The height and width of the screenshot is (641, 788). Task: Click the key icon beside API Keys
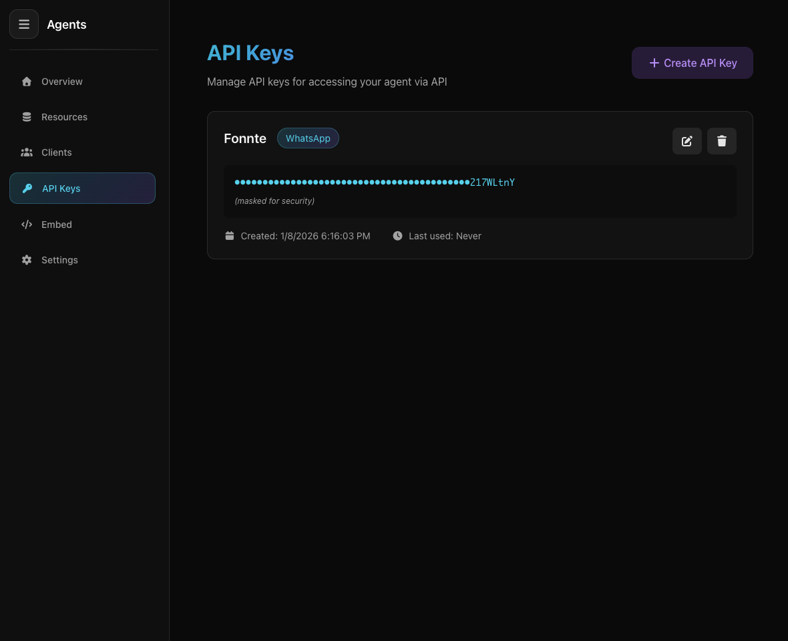point(27,188)
